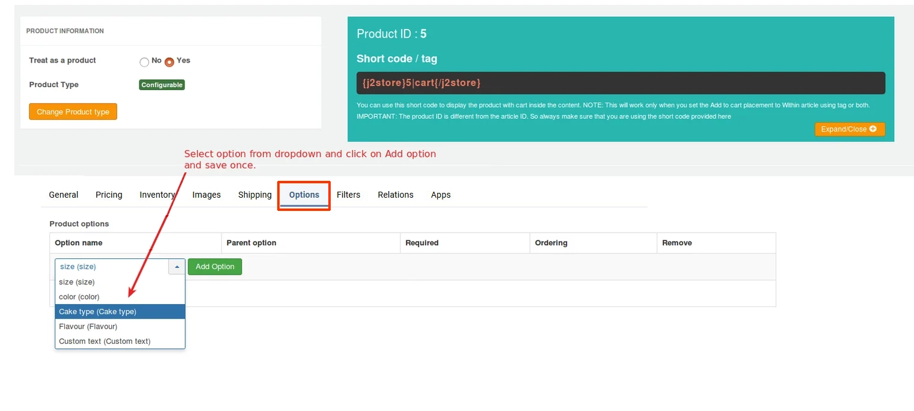Screen dimensions: 914x411
Task: Click the Add Option button
Action: (215, 267)
